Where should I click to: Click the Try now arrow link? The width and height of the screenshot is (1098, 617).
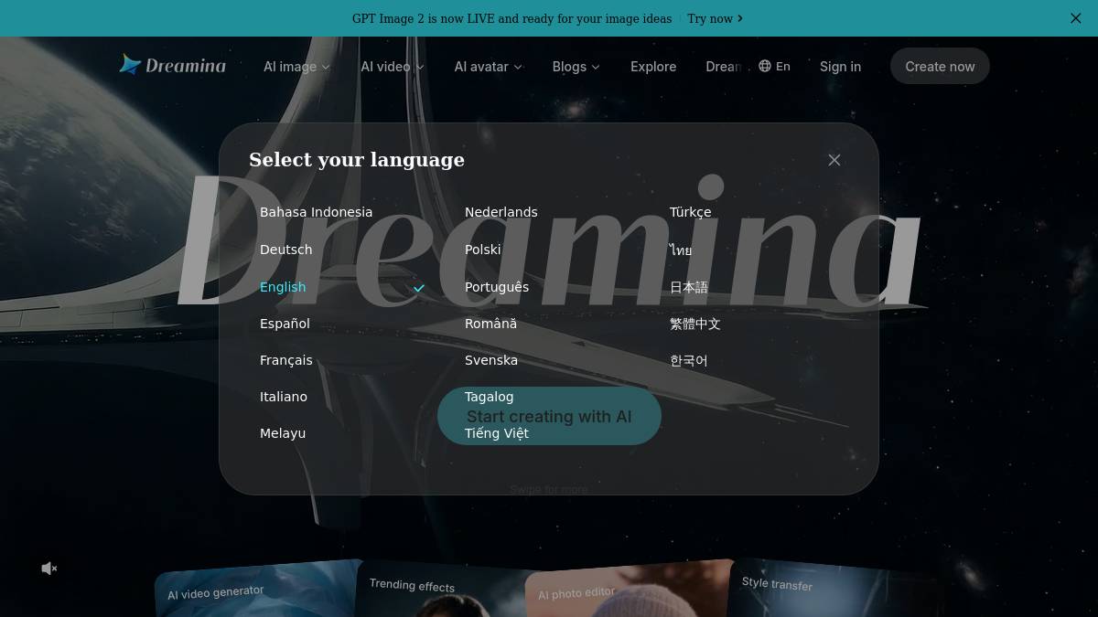(x=715, y=18)
